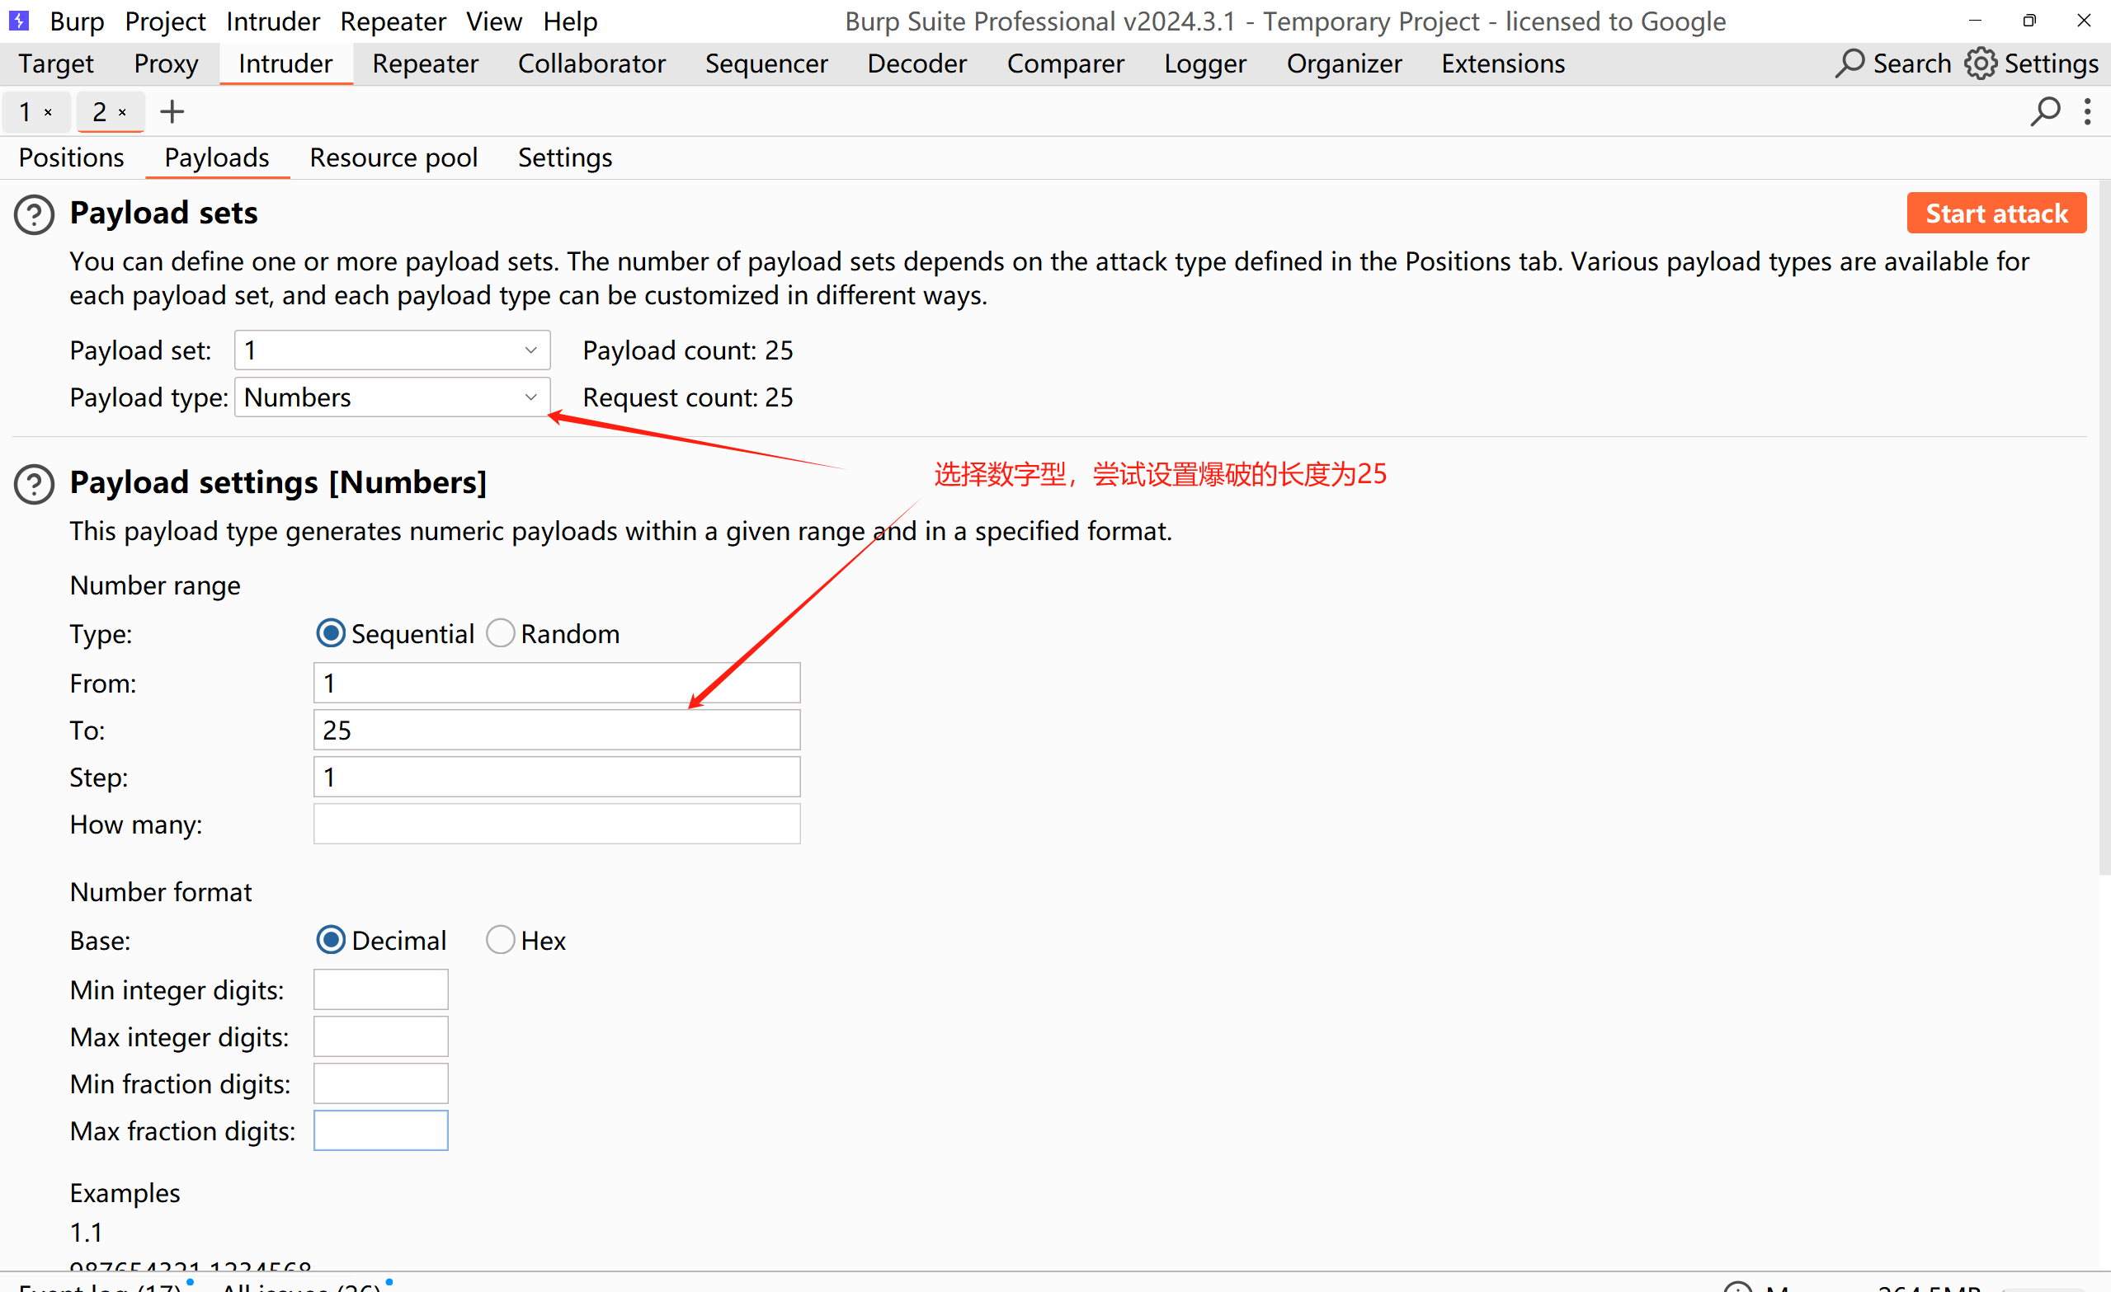Click the How many input field

556,824
